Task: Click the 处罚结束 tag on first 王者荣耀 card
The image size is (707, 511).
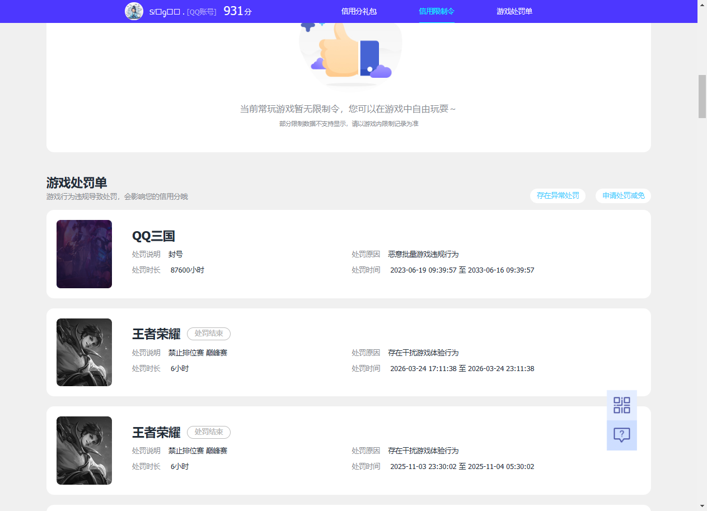Action: [208, 334]
